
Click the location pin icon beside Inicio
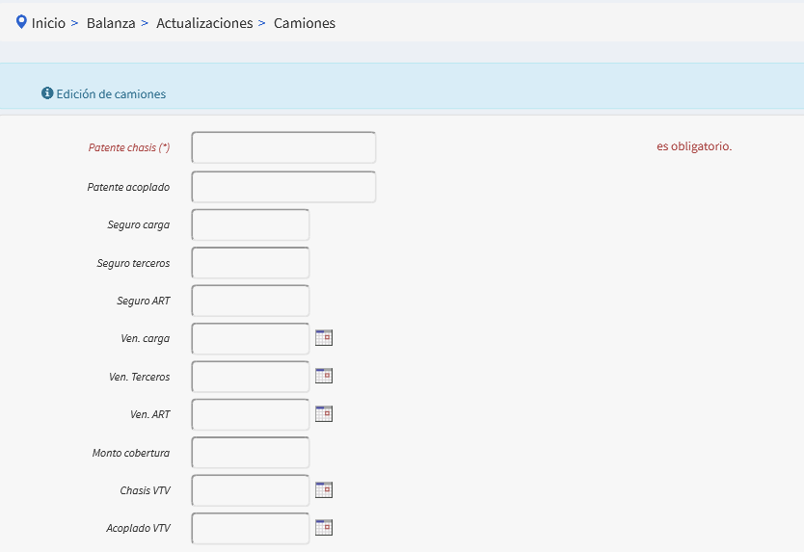point(21,22)
